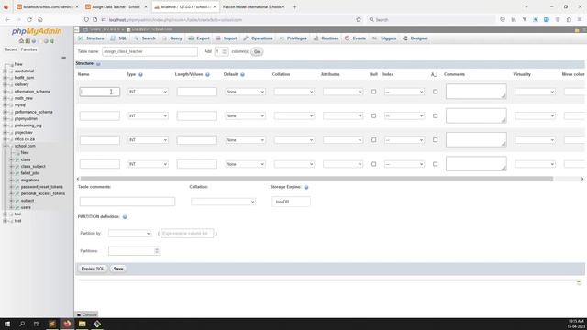Click the Storage Engine help icon
The height and width of the screenshot is (330, 587).
[306, 187]
